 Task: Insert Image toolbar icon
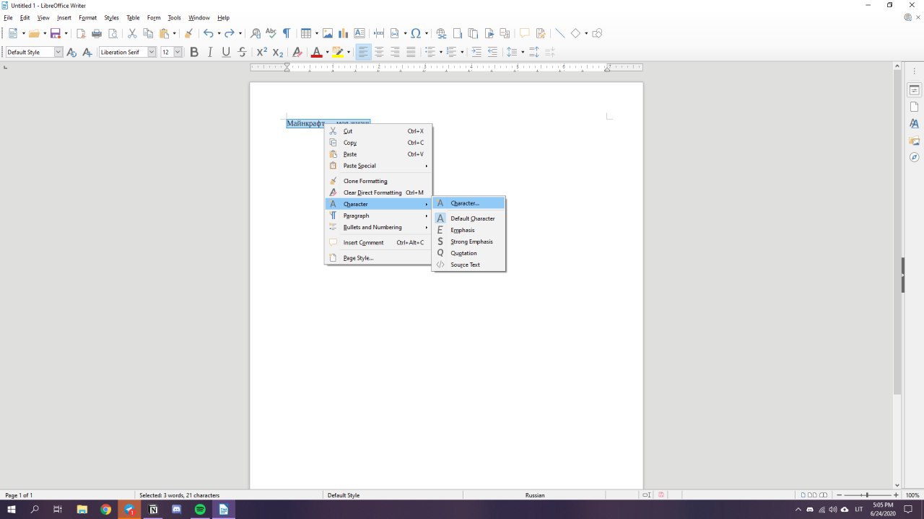pyautogui.click(x=328, y=33)
